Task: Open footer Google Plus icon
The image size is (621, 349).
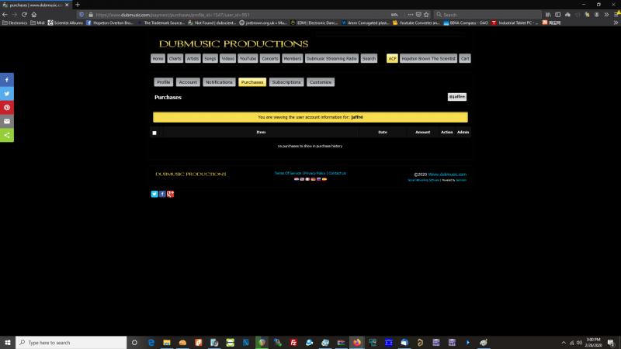Action: pos(170,194)
